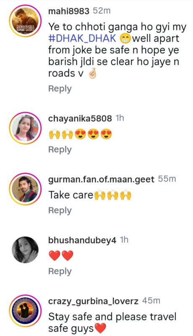Open bhushandubey4's profile photo
Viewport: 193px width, 336px height.
coord(25,250)
